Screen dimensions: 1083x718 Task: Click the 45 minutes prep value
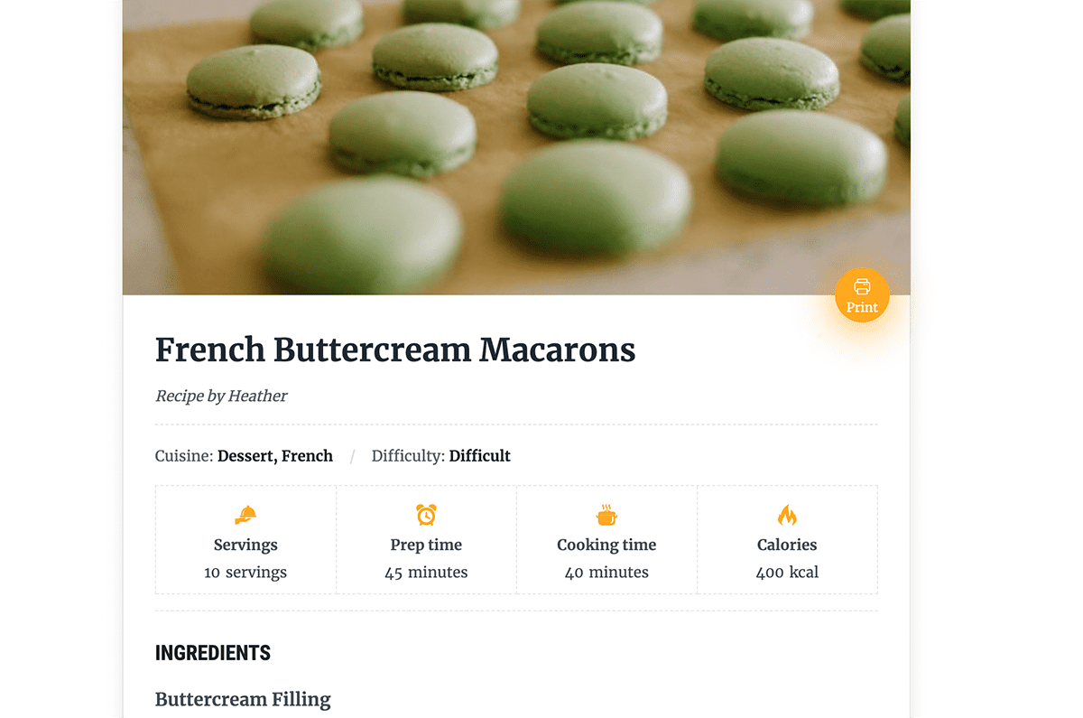426,572
